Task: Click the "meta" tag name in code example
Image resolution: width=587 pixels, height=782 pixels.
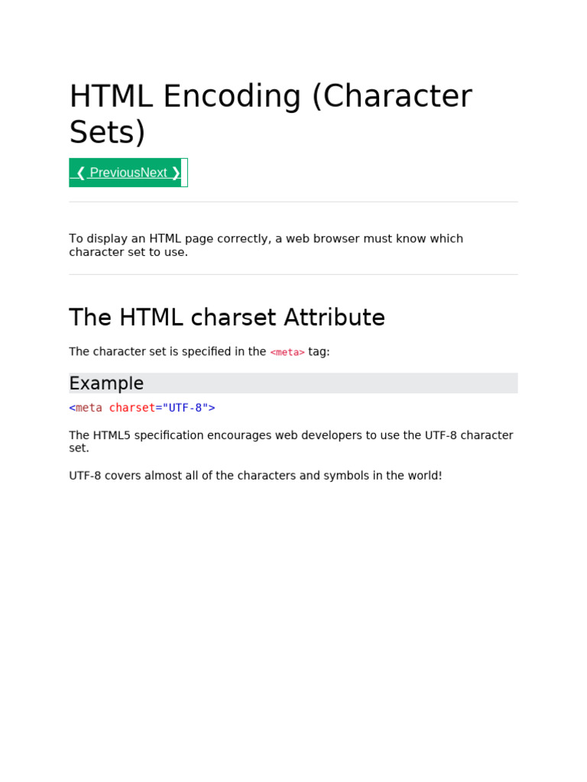Action: [89, 408]
